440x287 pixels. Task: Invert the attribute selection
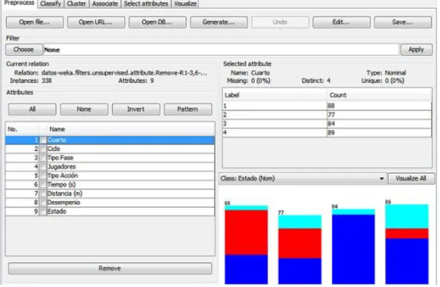136,109
